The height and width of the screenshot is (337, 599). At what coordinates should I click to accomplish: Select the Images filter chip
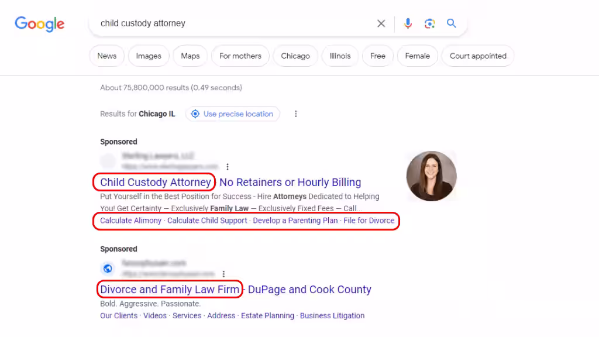[149, 56]
